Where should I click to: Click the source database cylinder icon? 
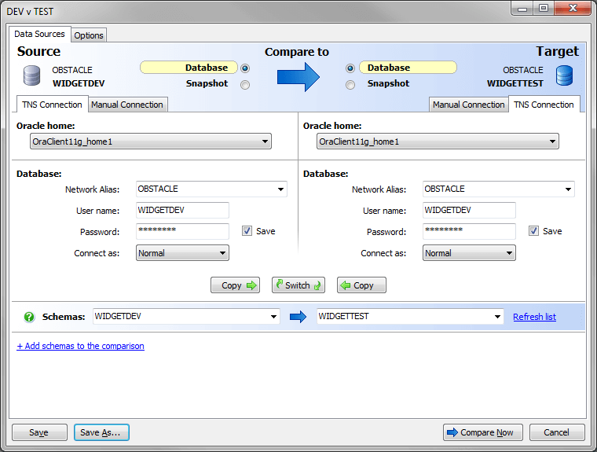coord(31,76)
